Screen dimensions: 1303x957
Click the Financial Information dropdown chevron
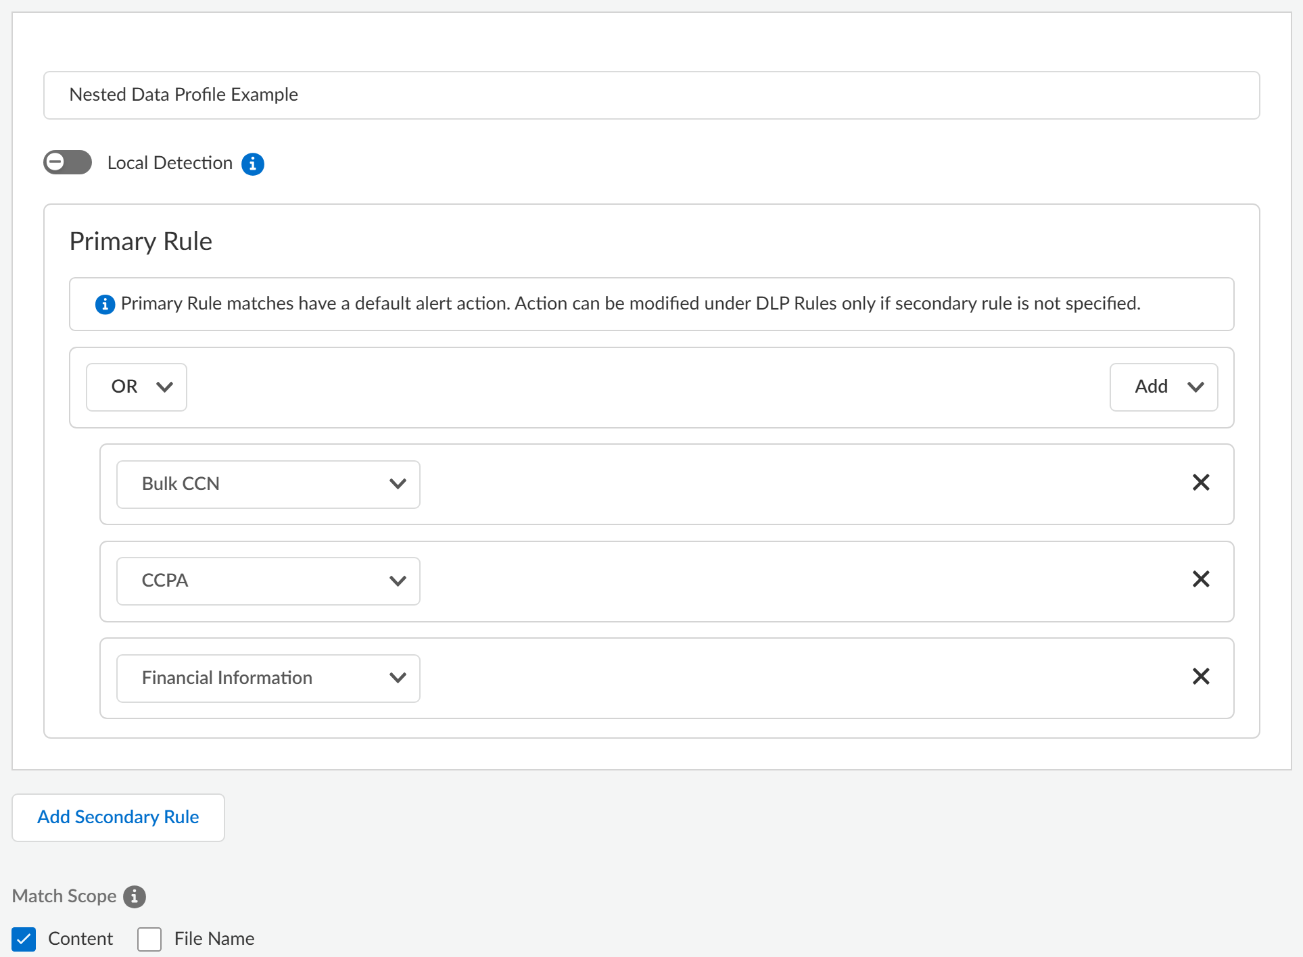point(398,678)
